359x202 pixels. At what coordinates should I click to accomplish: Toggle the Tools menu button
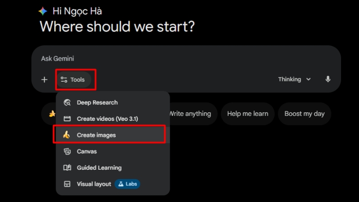coord(73,80)
